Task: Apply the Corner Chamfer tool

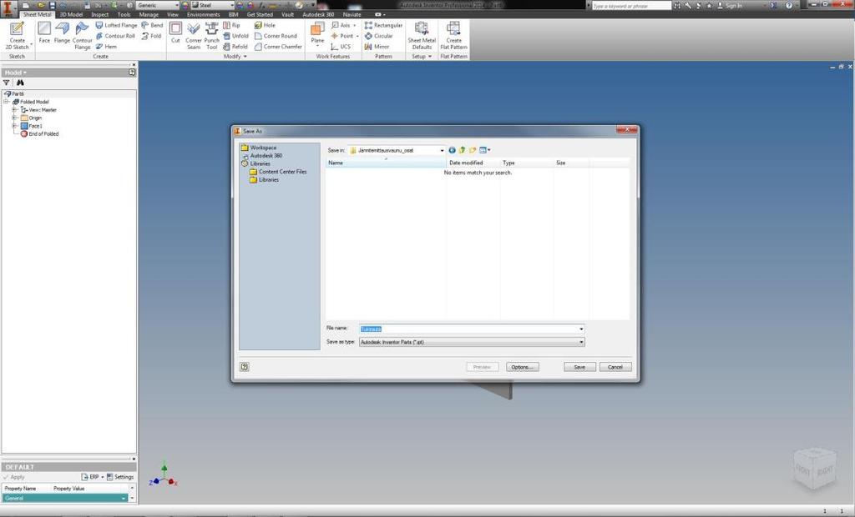Action: point(278,47)
